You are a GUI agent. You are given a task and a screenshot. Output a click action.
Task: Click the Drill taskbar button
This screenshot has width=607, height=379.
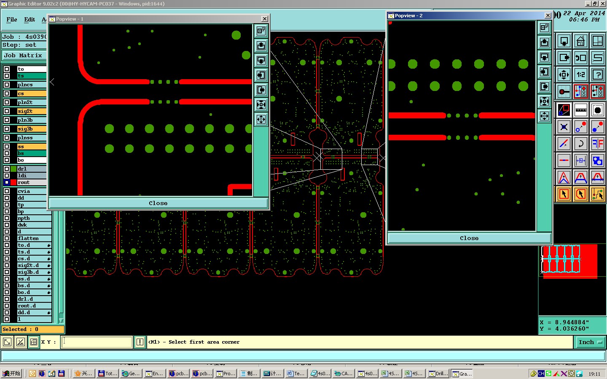tap(438, 374)
